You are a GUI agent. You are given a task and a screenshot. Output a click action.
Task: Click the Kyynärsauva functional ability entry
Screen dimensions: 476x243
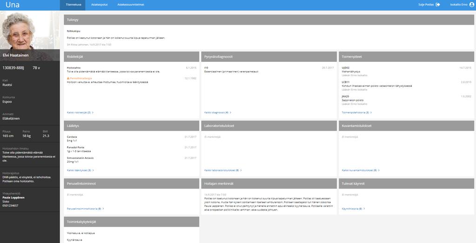pyautogui.click(x=74, y=240)
